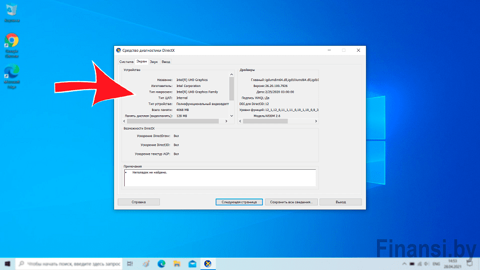Open the Ввод tab

click(x=166, y=62)
